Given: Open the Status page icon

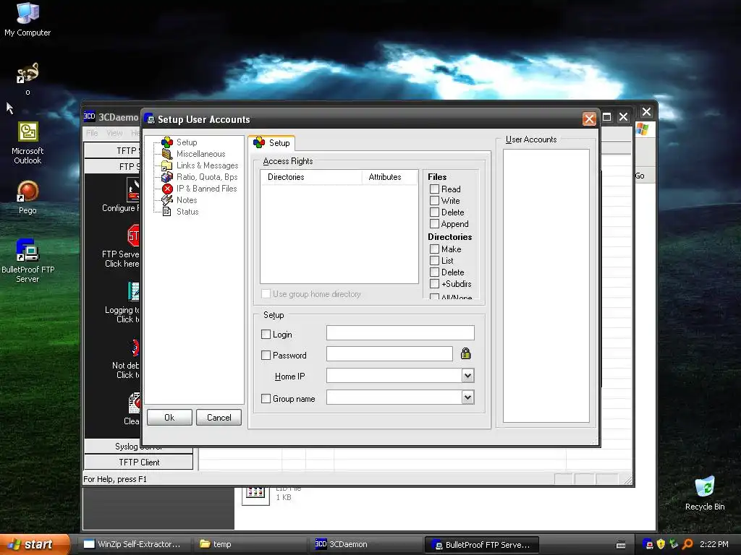Looking at the screenshot, I should pyautogui.click(x=167, y=212).
